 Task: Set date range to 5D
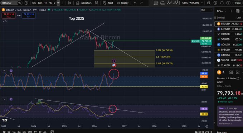[9, 132]
